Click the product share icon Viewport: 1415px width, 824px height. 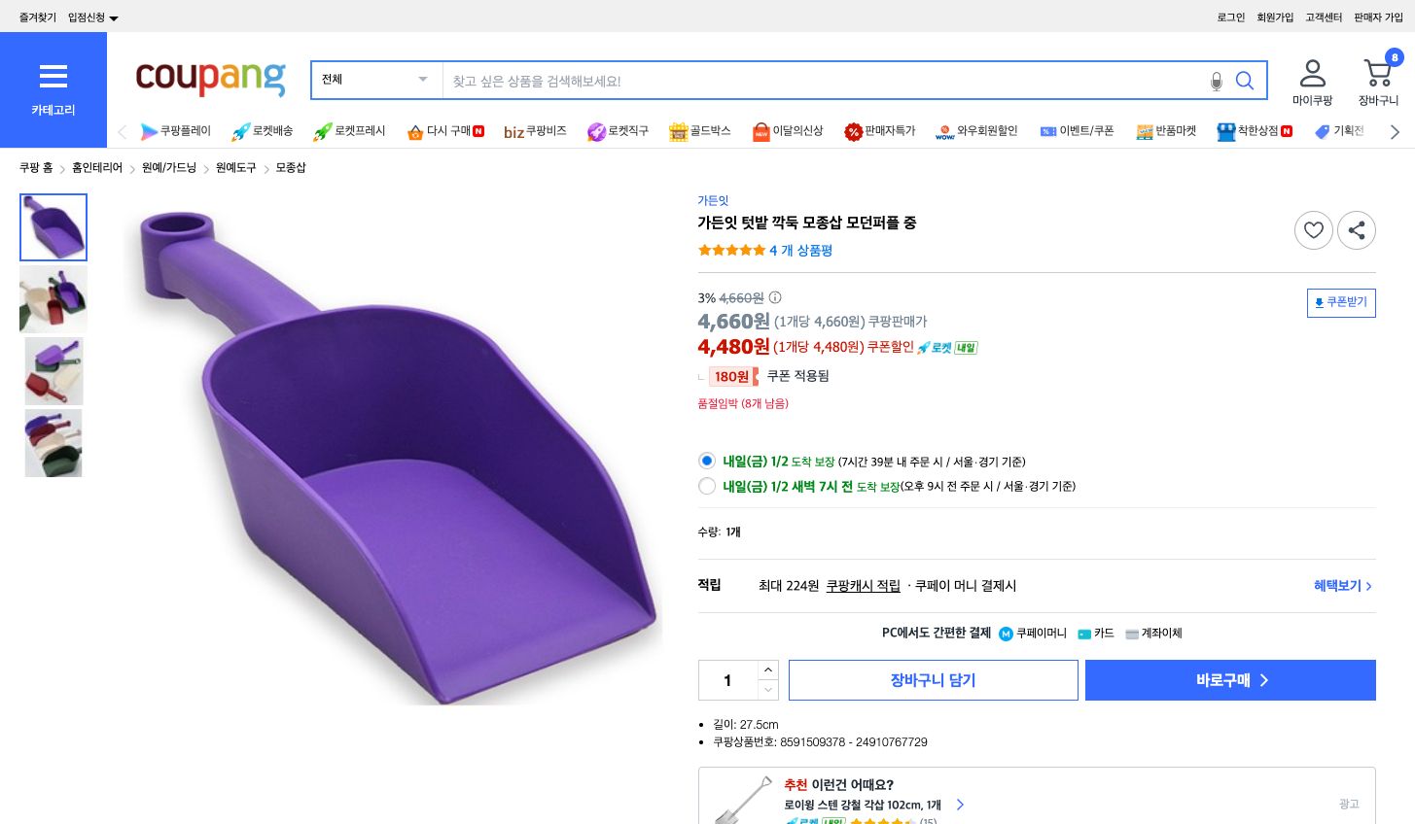pyautogui.click(x=1357, y=230)
